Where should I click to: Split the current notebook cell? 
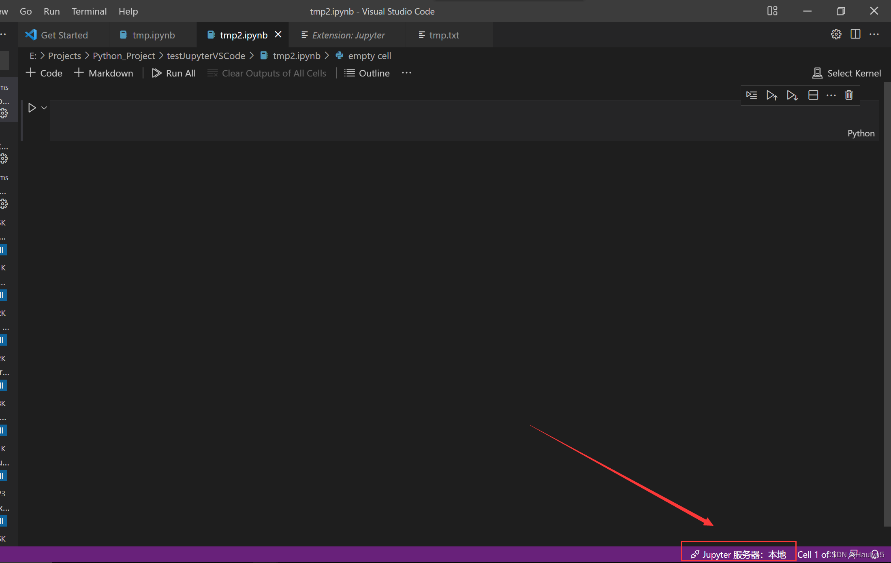(x=813, y=95)
